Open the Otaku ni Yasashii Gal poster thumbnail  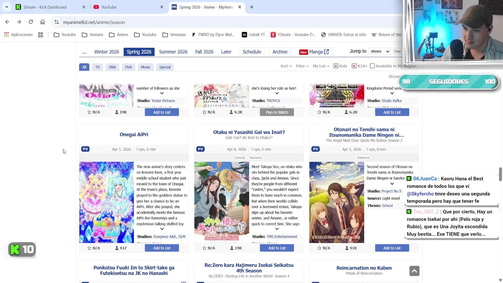tap(222, 202)
